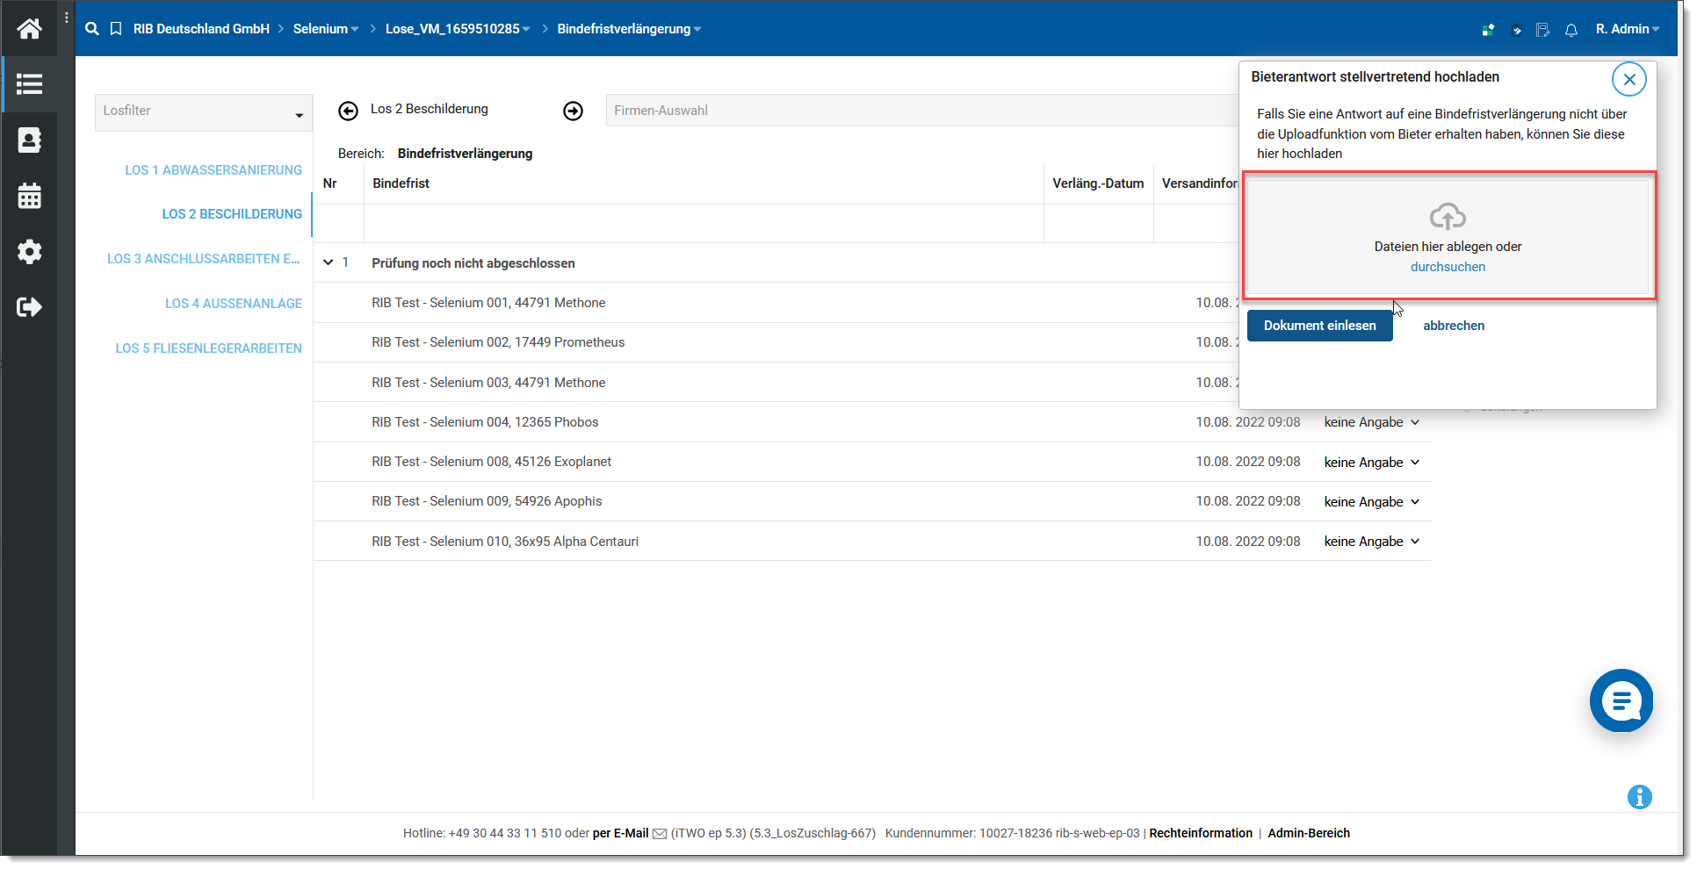Click the file drop zone area

point(1448,237)
